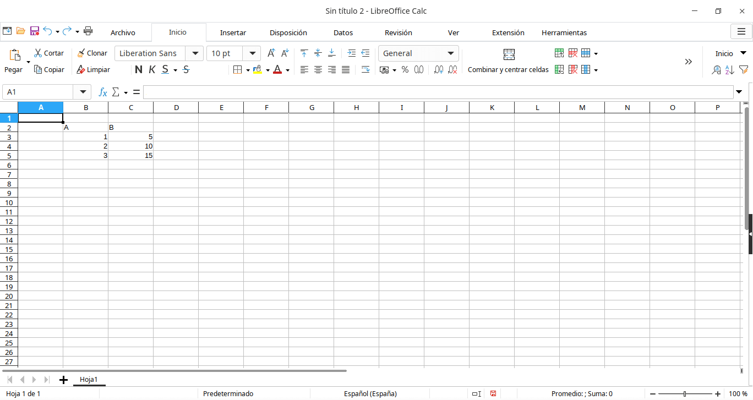The image size is (753, 400).
Task: Add a new sheet with the plus button
Action: [x=63, y=380]
